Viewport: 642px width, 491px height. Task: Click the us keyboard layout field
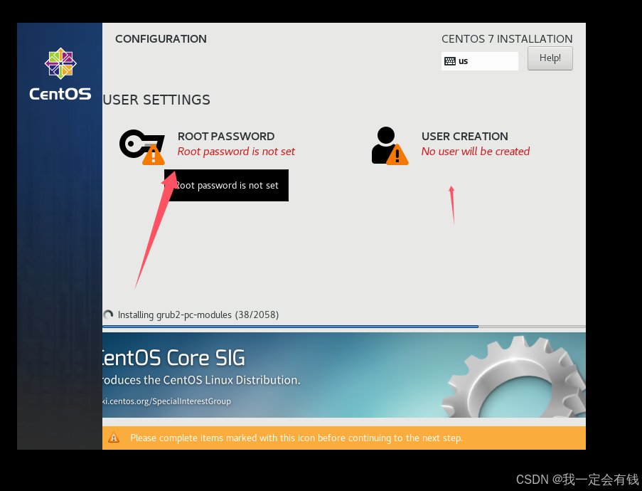point(479,61)
